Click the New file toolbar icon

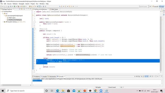(1, 6)
